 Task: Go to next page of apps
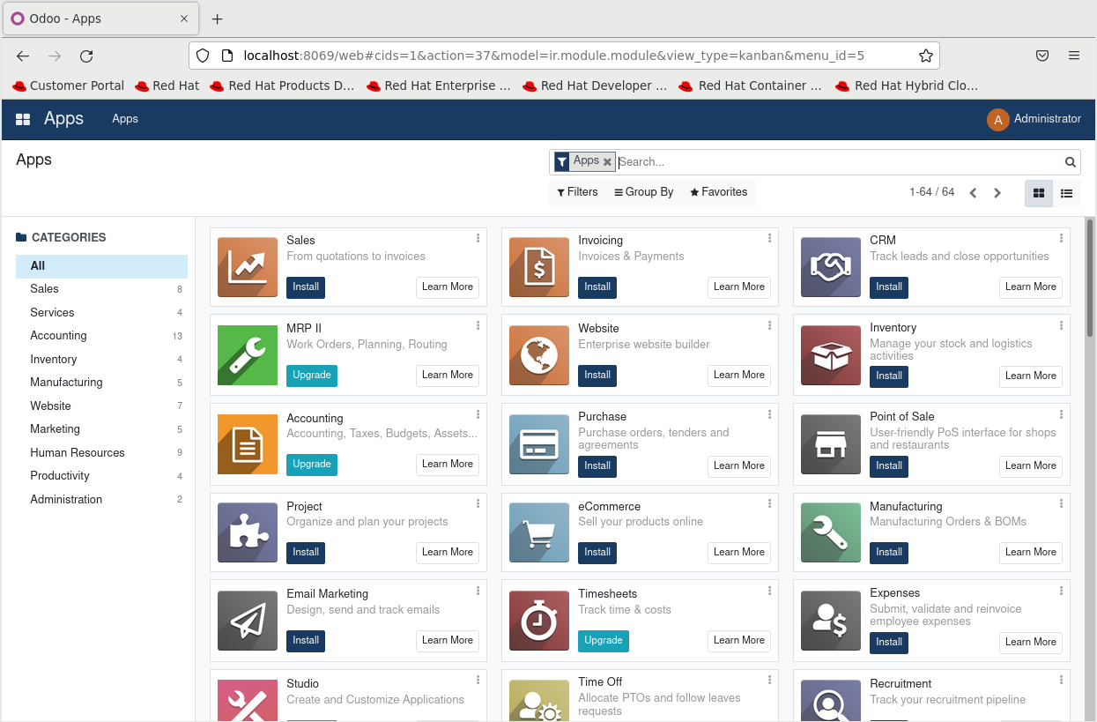(x=997, y=193)
